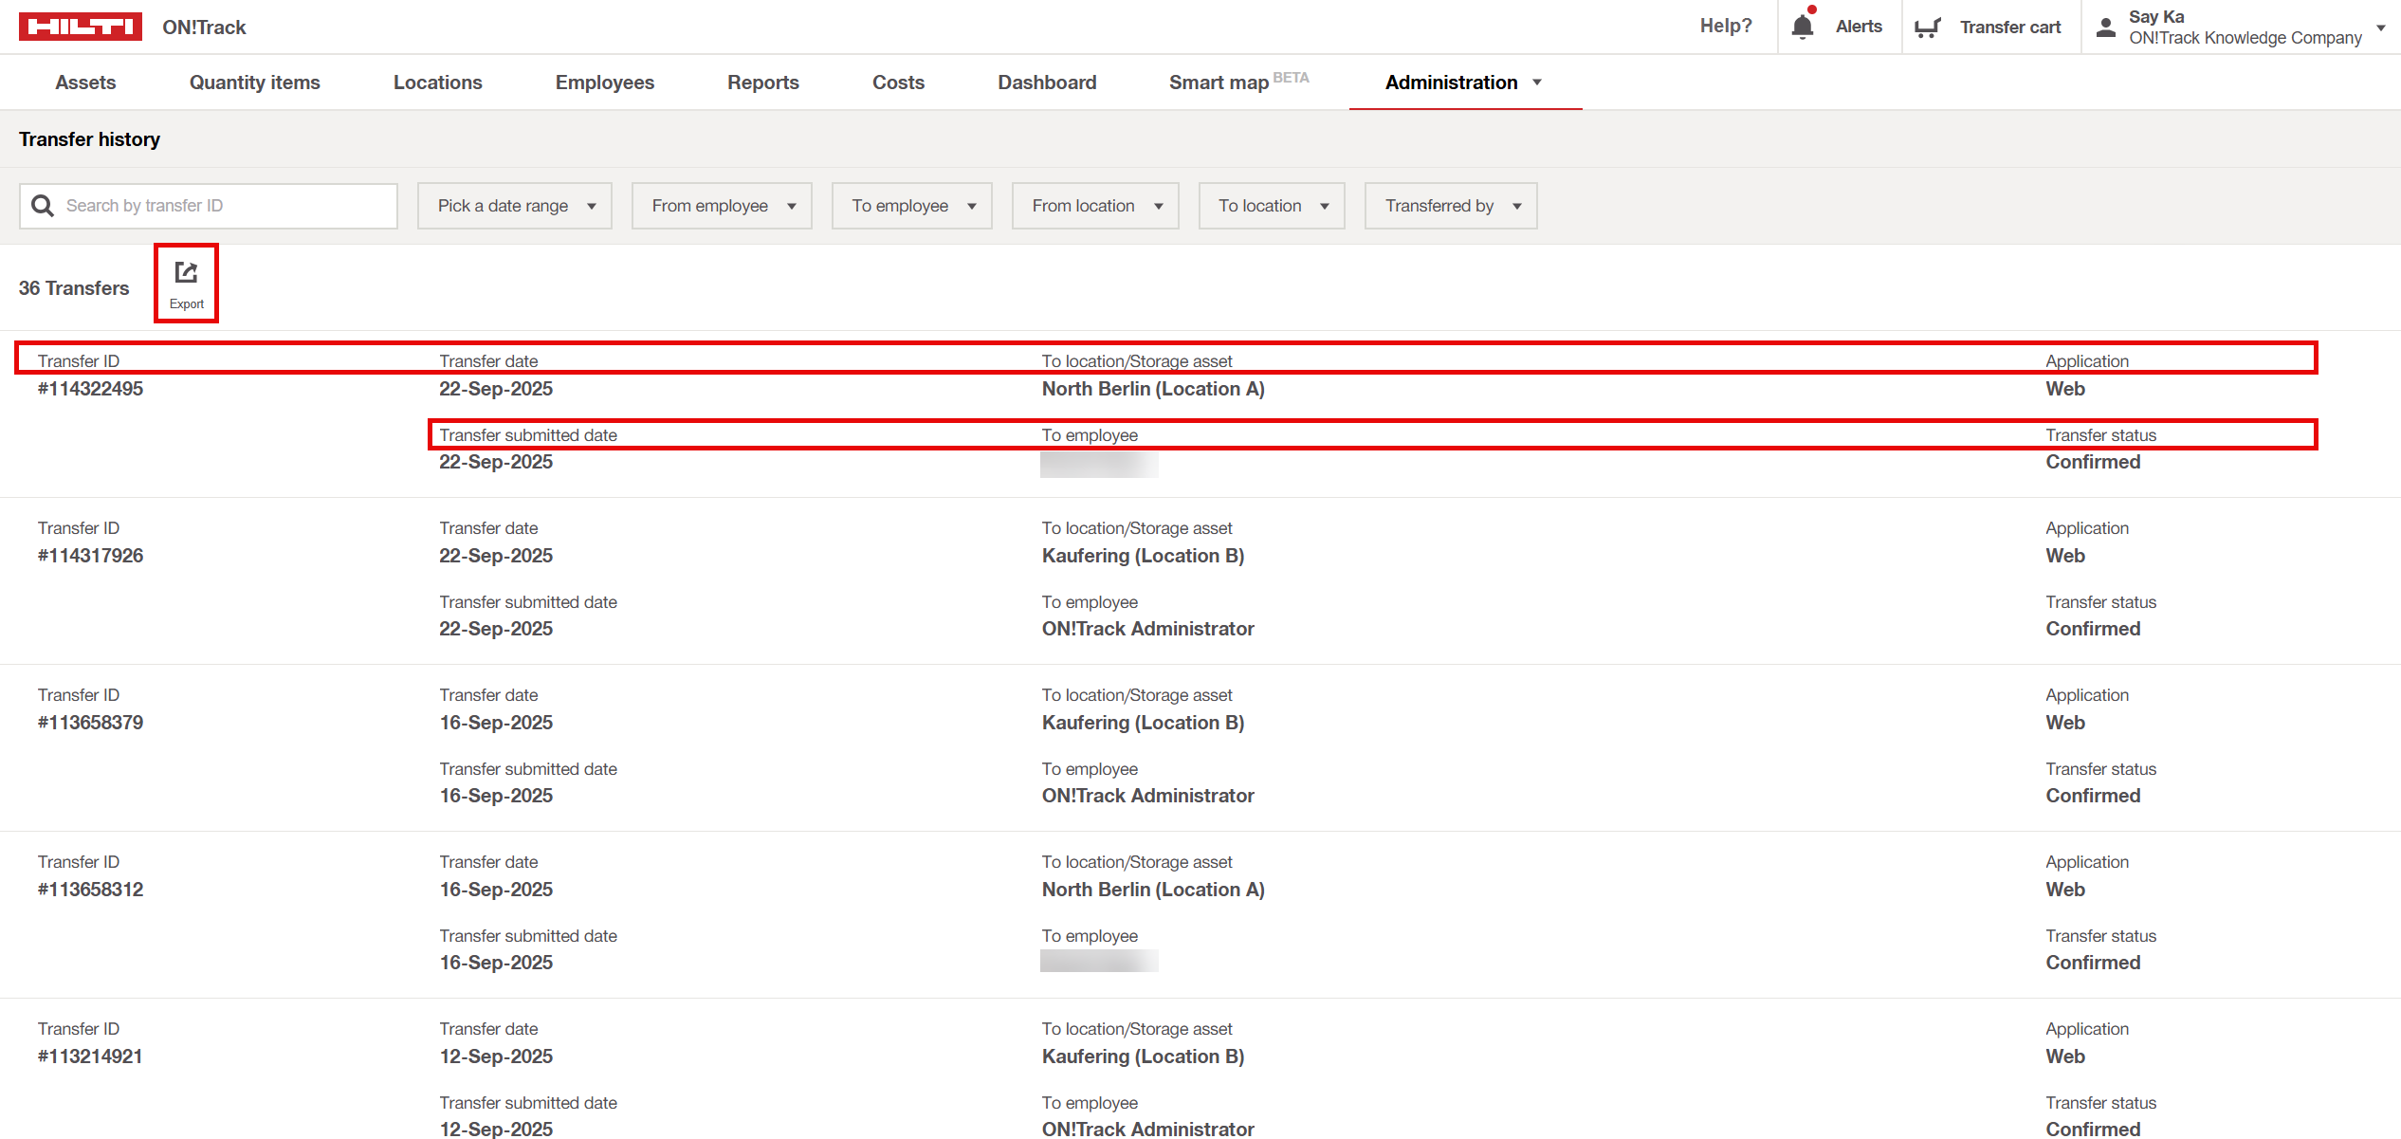Go to the Smart map tab
The height and width of the screenshot is (1139, 2401).
coord(1219,83)
